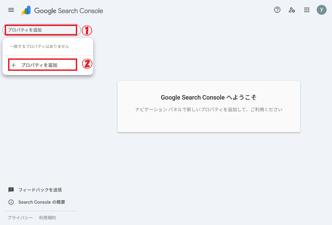Click the Google Search Console へようこそ heading
The height and width of the screenshot is (225, 332).
point(209,97)
